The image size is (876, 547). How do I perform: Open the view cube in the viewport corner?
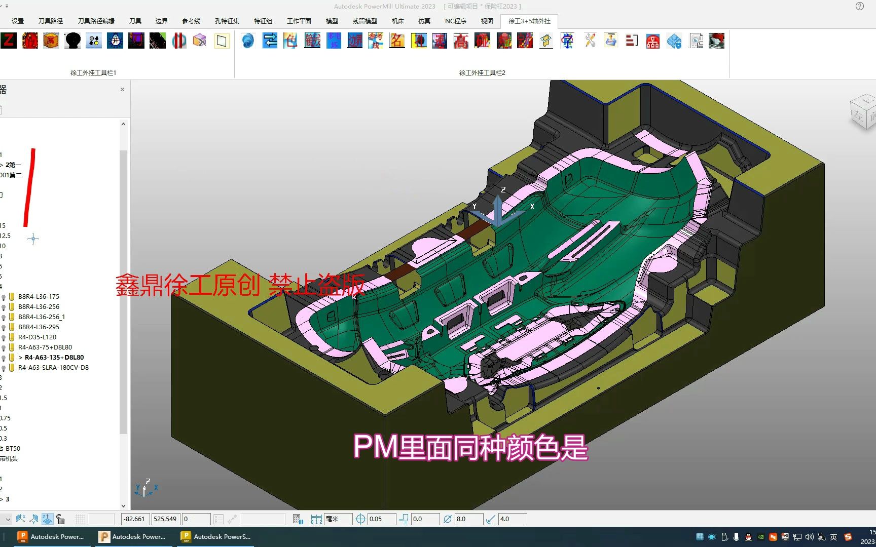[863, 112]
